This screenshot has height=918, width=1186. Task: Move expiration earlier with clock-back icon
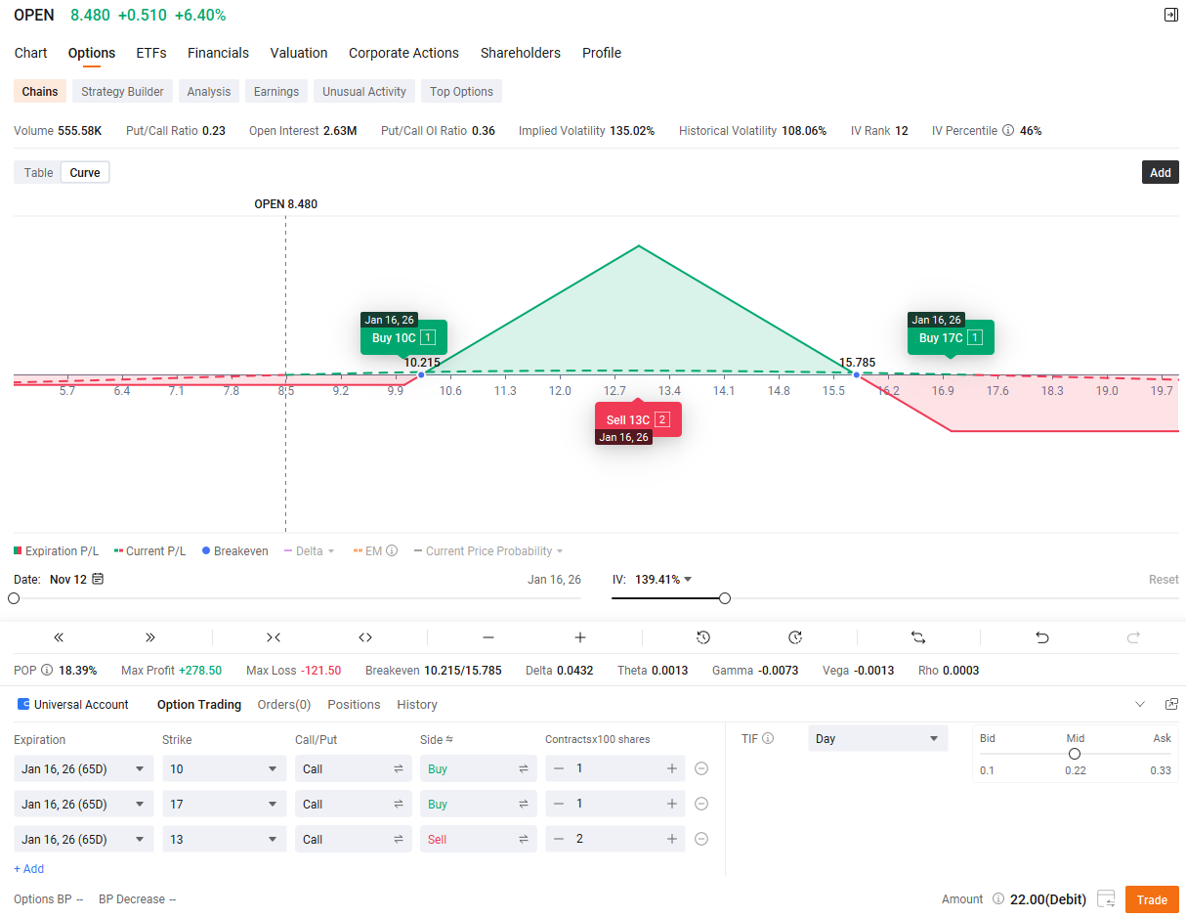pos(703,637)
